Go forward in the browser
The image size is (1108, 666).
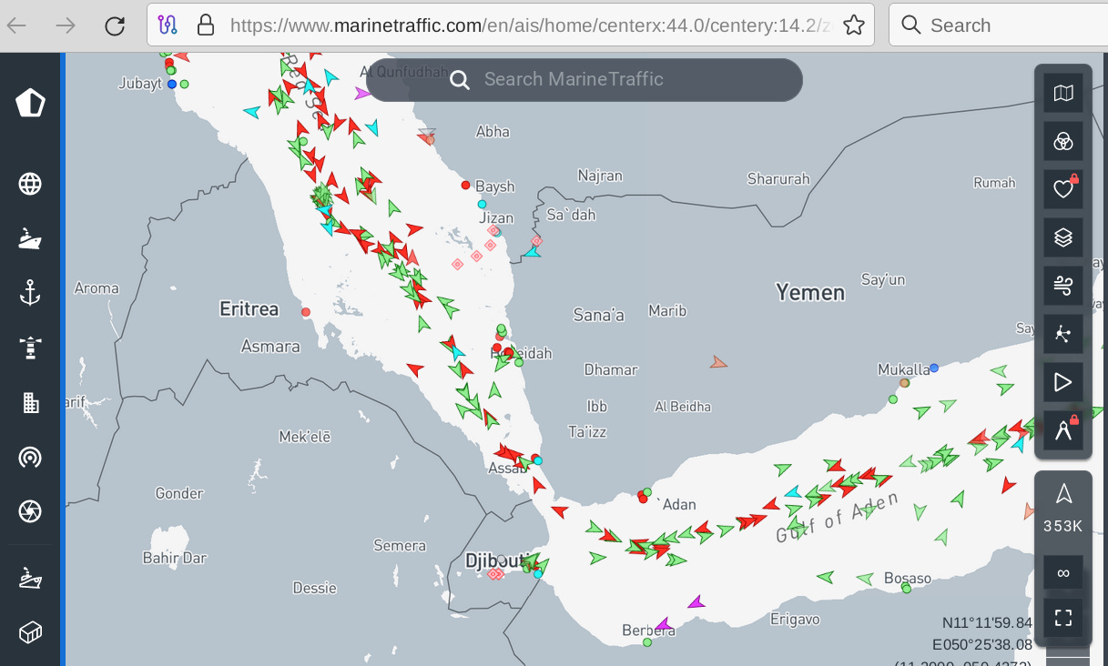(66, 25)
